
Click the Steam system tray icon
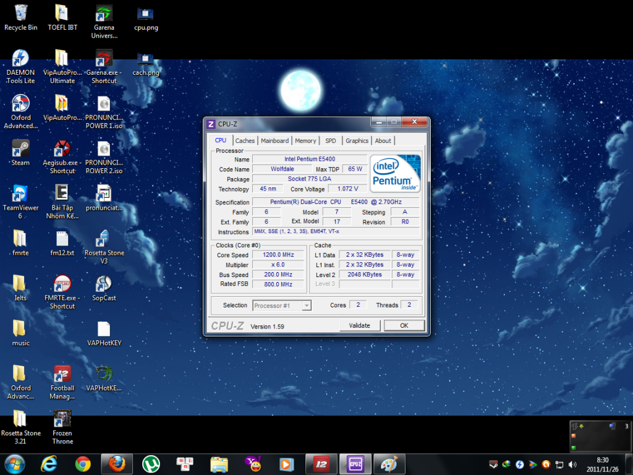click(493, 464)
